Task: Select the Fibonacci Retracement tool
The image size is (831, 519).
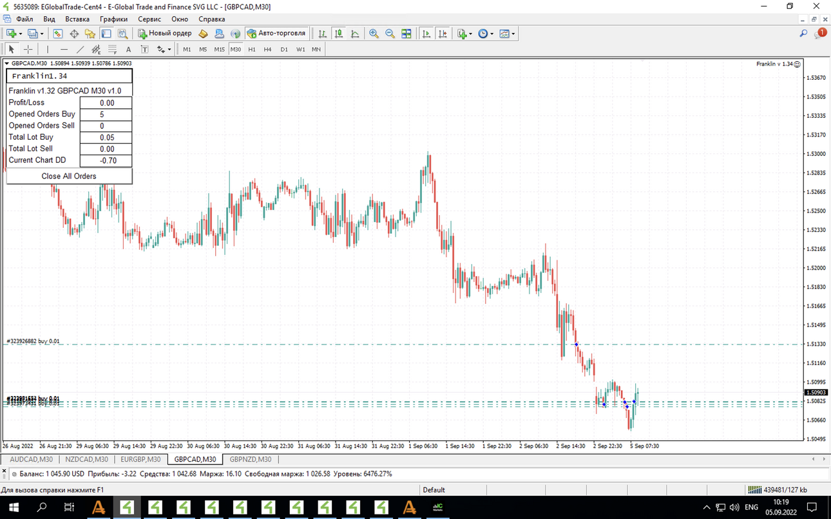Action: pyautogui.click(x=112, y=49)
